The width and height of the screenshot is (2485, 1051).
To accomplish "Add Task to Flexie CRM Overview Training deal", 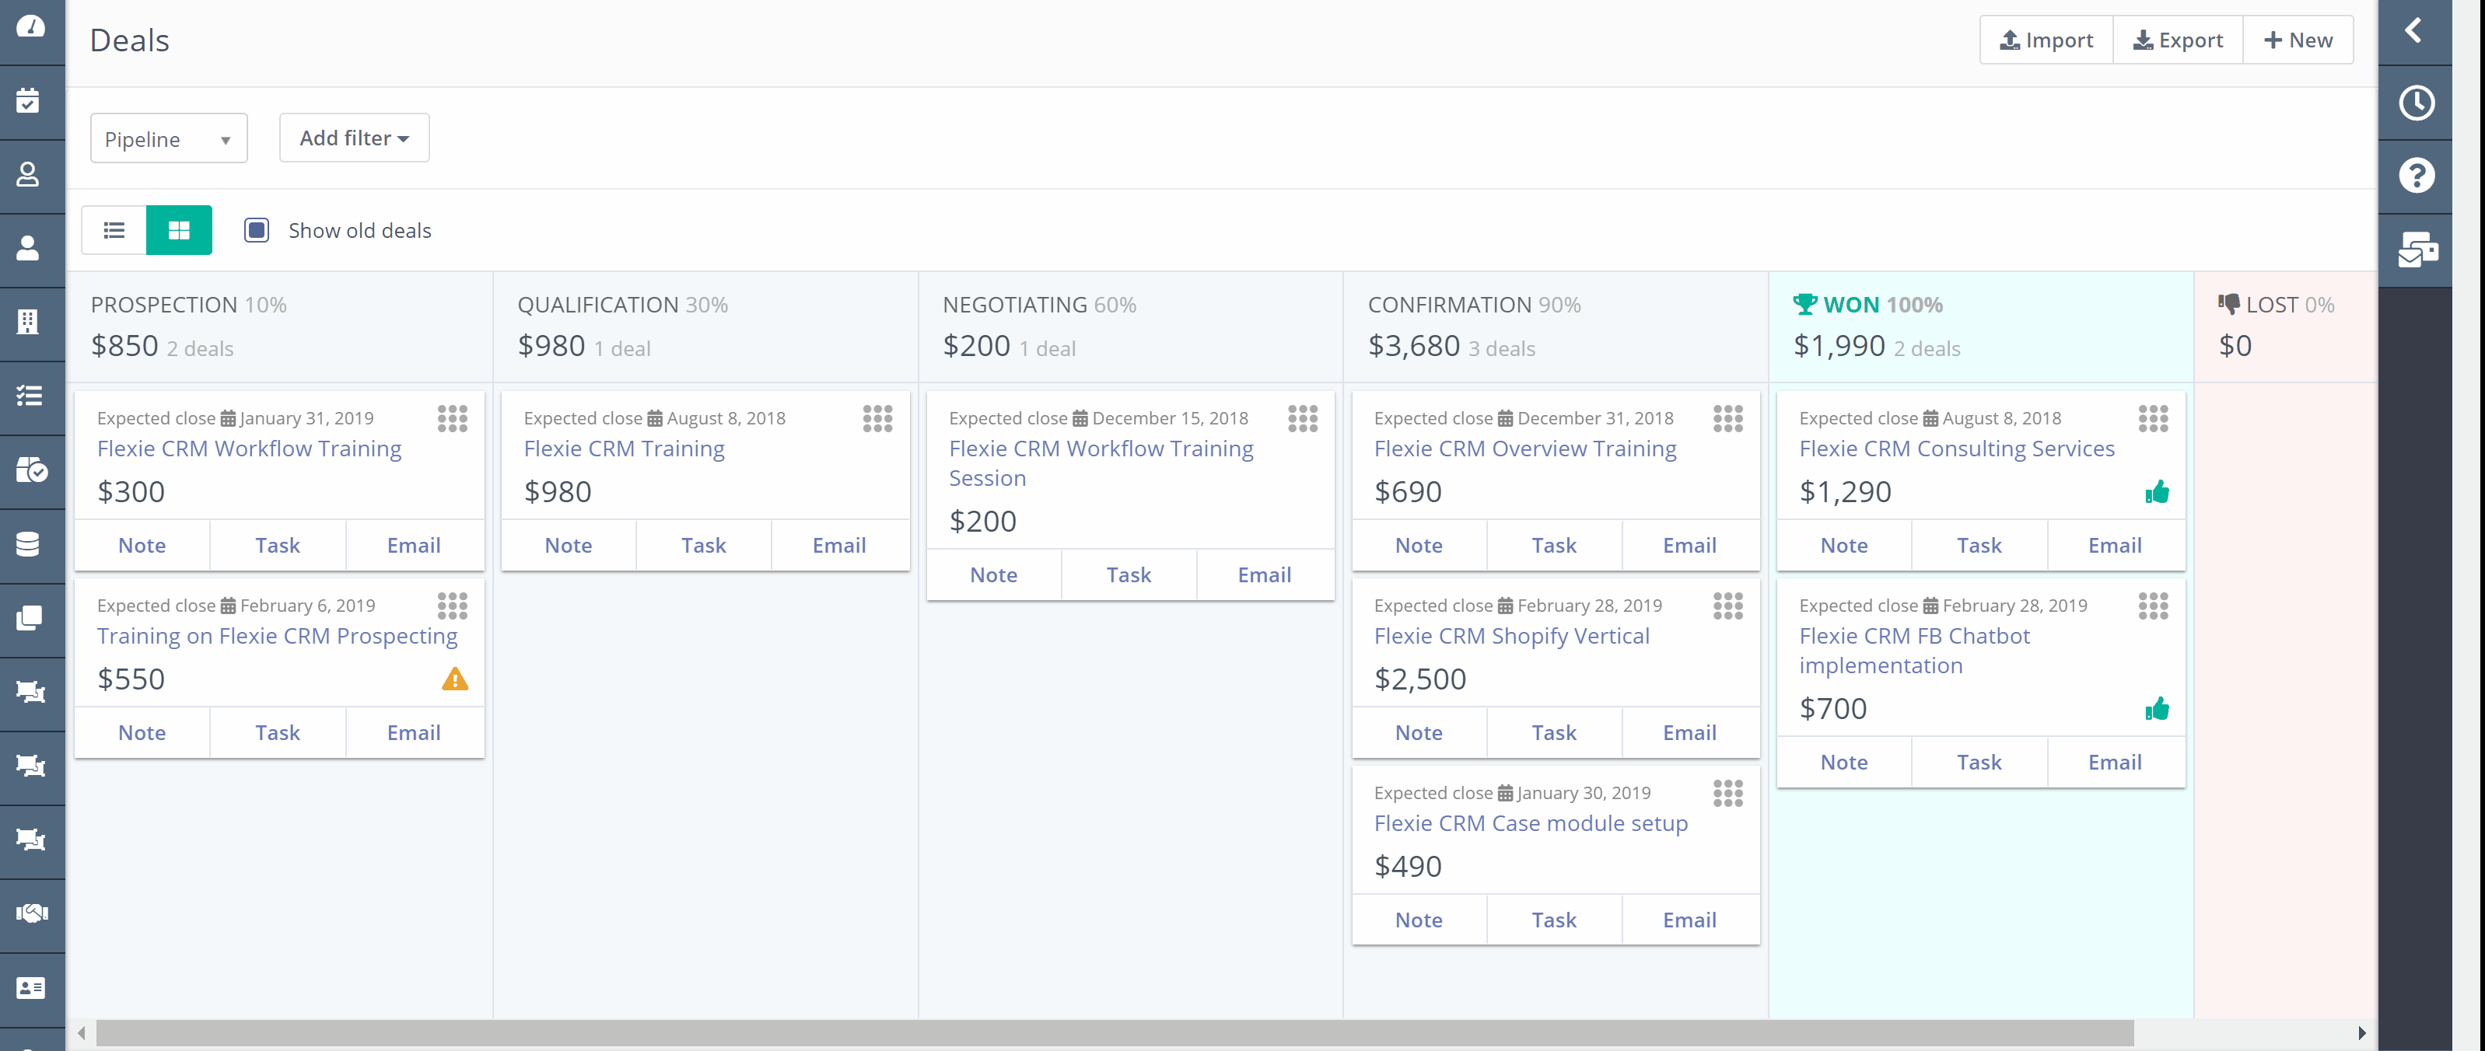I will tap(1554, 546).
